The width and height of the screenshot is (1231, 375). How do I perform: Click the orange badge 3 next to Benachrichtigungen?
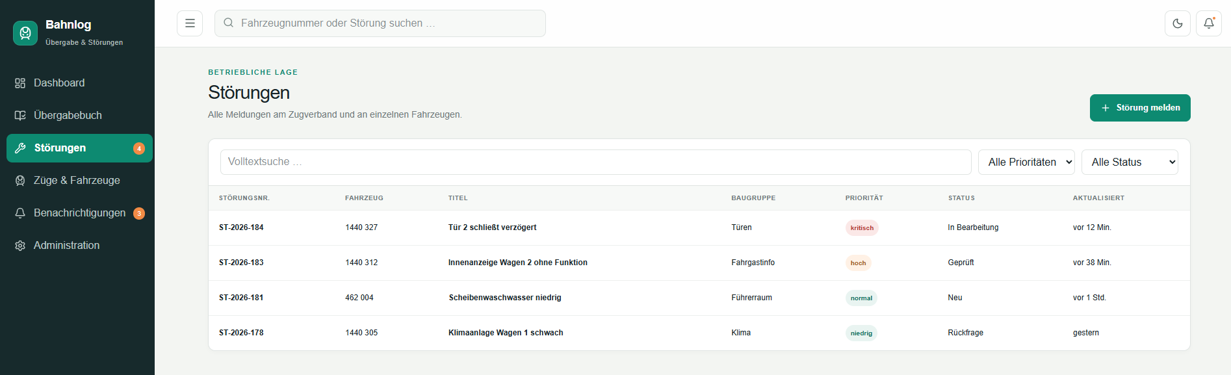pos(139,213)
